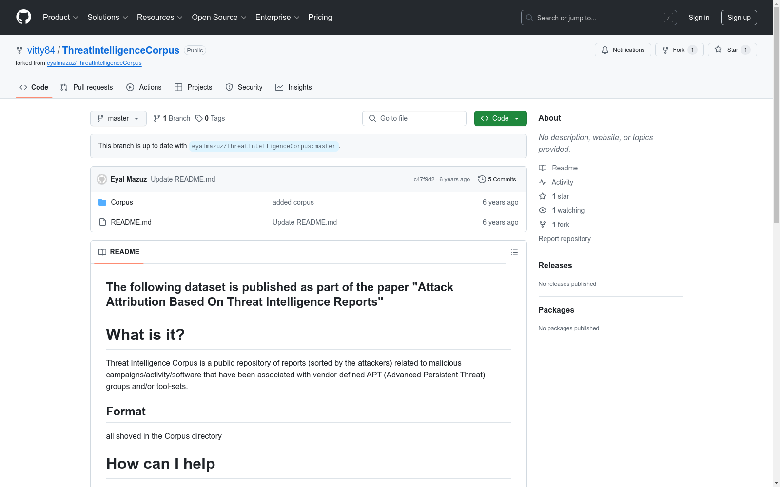Click the star icon next to 1 star
The height and width of the screenshot is (487, 780).
click(543, 196)
